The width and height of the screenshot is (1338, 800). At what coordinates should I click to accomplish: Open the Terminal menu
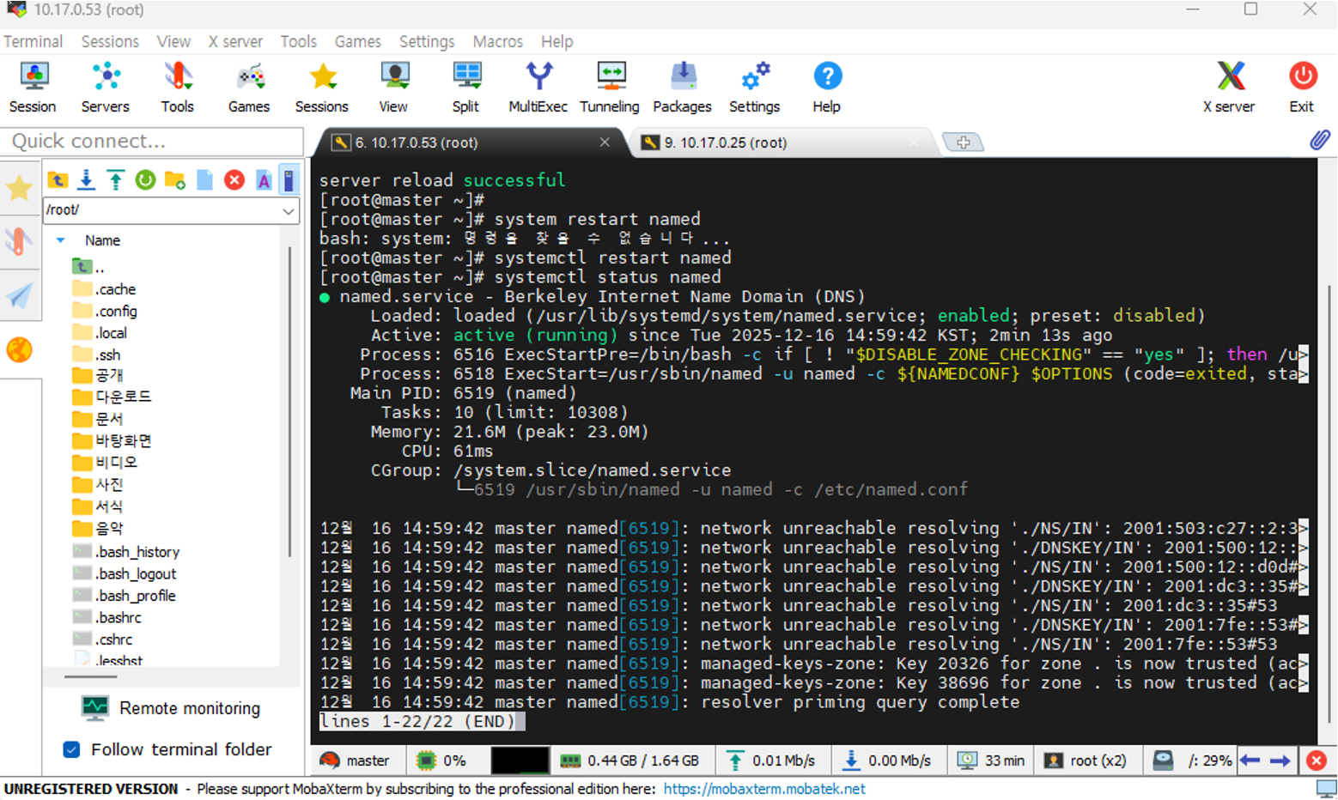click(33, 41)
